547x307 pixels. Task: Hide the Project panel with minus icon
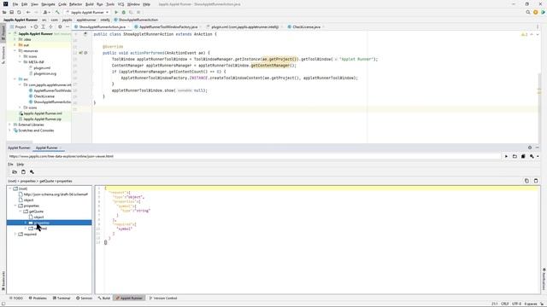coord(68,26)
